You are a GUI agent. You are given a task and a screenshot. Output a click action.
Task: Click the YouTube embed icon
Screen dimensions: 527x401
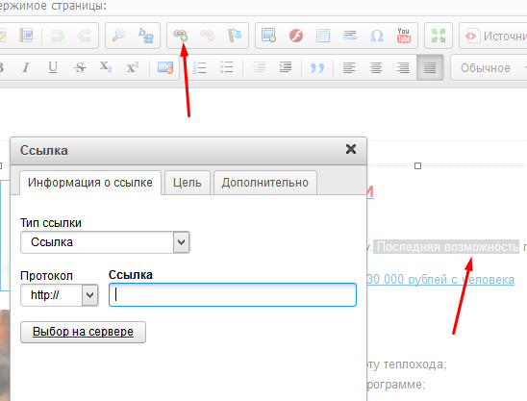(404, 36)
